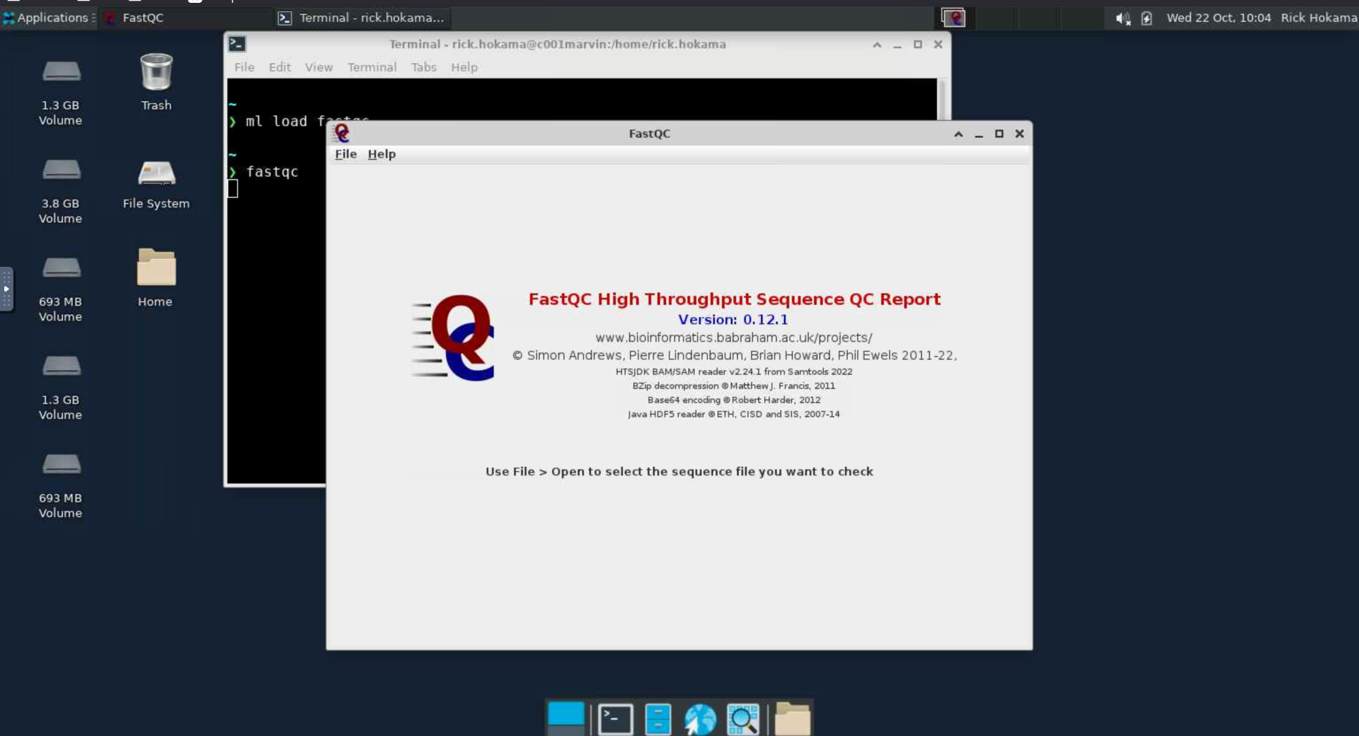Open the Tabs menu in the Terminal window
Image resolution: width=1359 pixels, height=736 pixels.
click(424, 67)
